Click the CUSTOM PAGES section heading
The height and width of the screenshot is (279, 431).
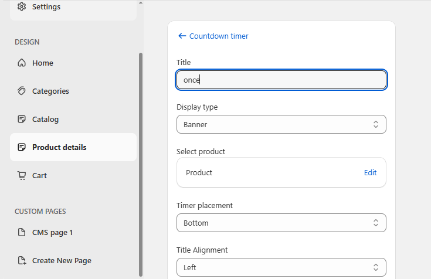(x=40, y=212)
